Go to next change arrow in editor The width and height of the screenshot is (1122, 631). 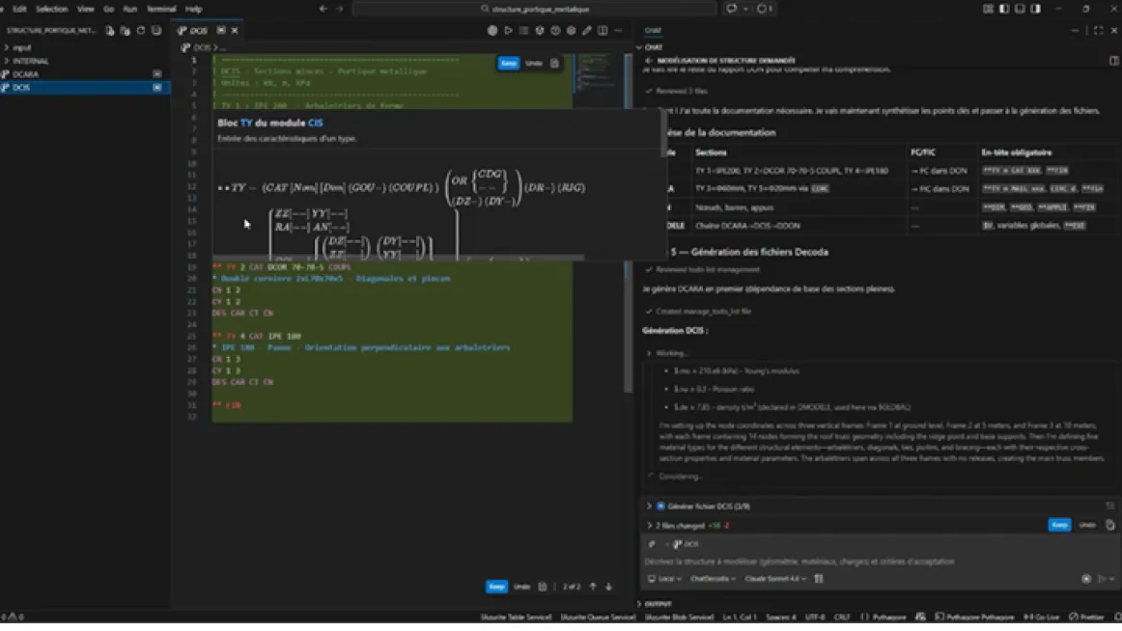608,587
